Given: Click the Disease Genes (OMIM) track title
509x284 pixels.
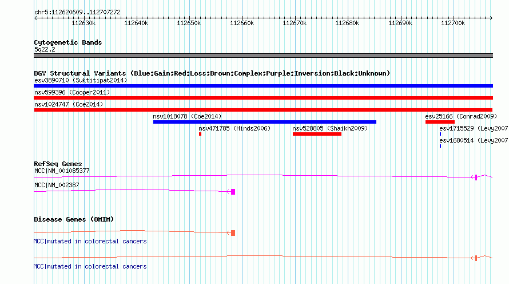Looking at the screenshot, I should tap(74, 219).
